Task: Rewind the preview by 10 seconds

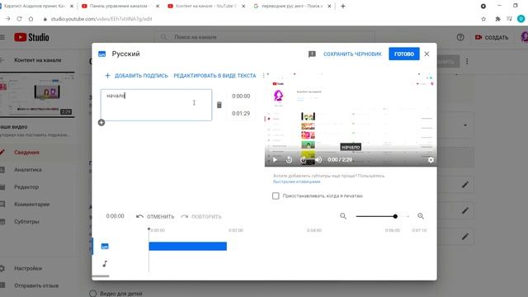Action: (x=290, y=160)
